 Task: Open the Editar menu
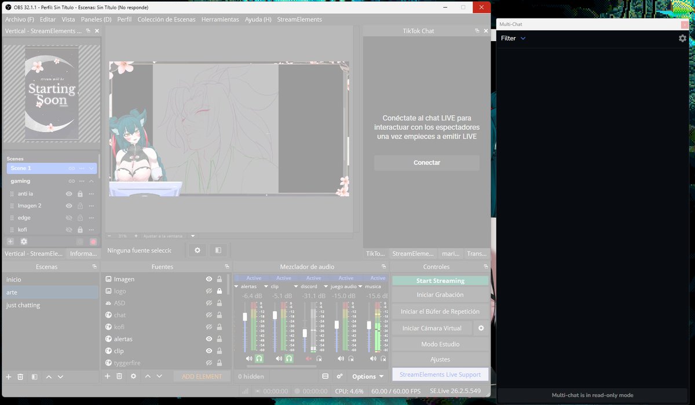click(x=47, y=19)
